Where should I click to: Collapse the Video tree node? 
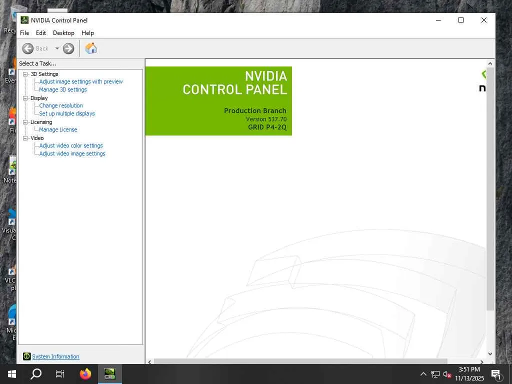point(25,138)
